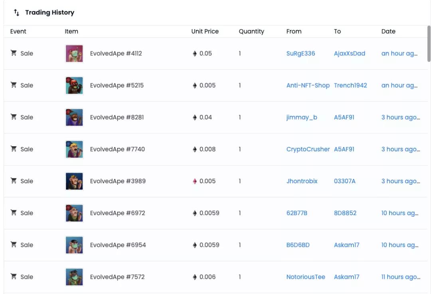This screenshot has width=431, height=294.
Task: Visit the Anti-NFT-Shop seller profile
Action: pyautogui.click(x=308, y=85)
